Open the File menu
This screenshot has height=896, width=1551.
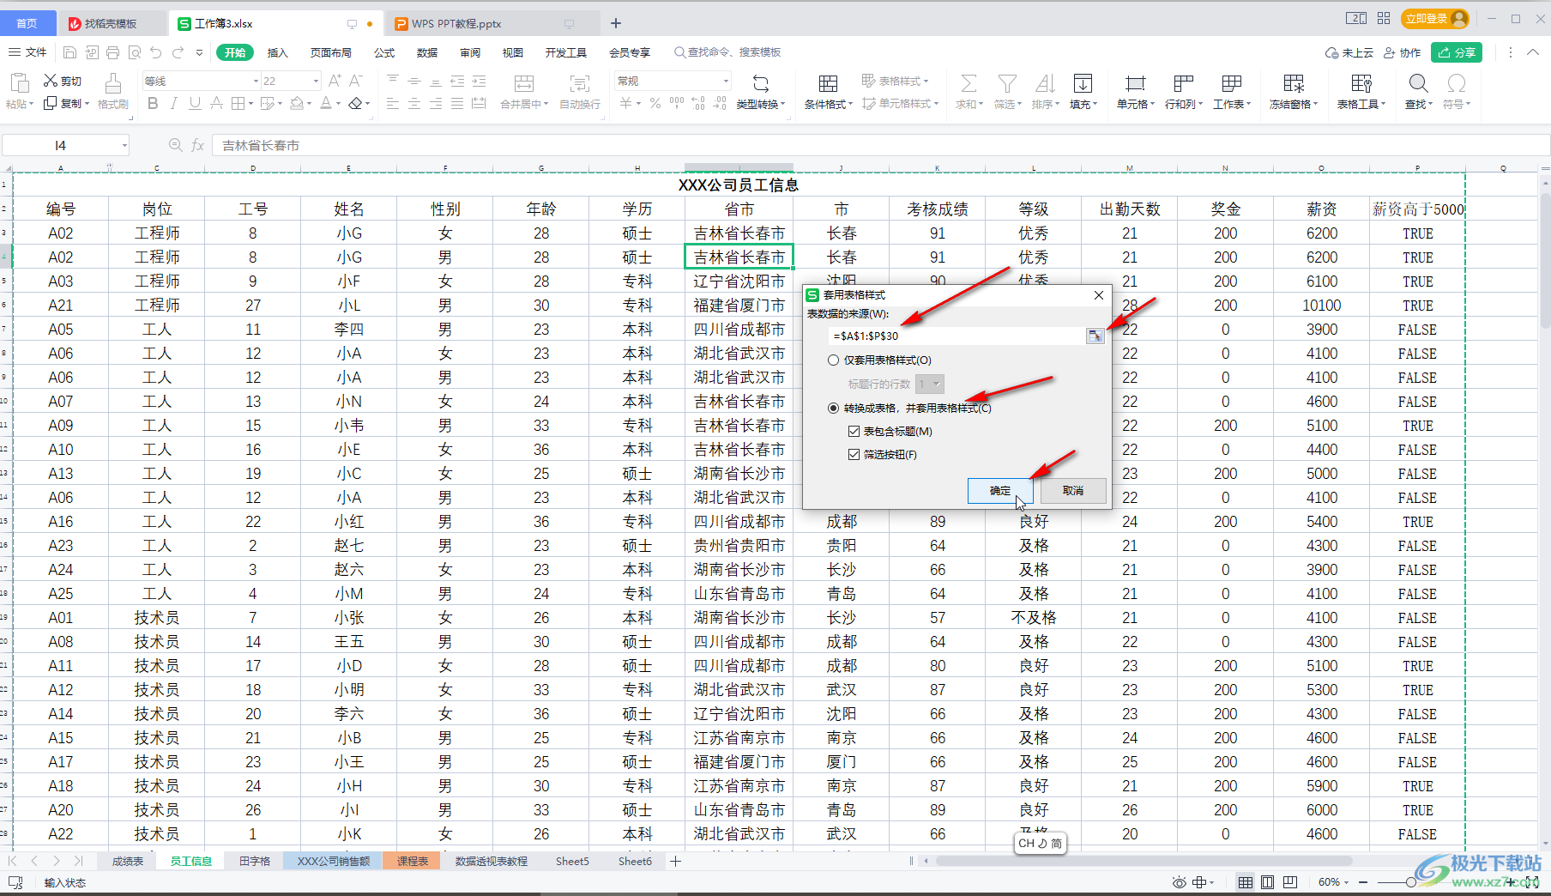27,52
